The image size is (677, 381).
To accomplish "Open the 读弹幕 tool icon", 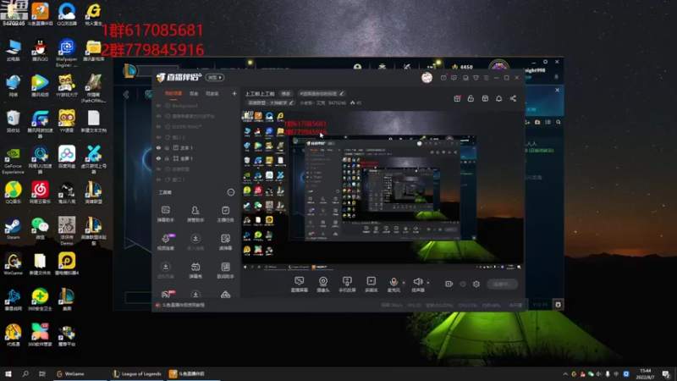I will click(225, 242).
